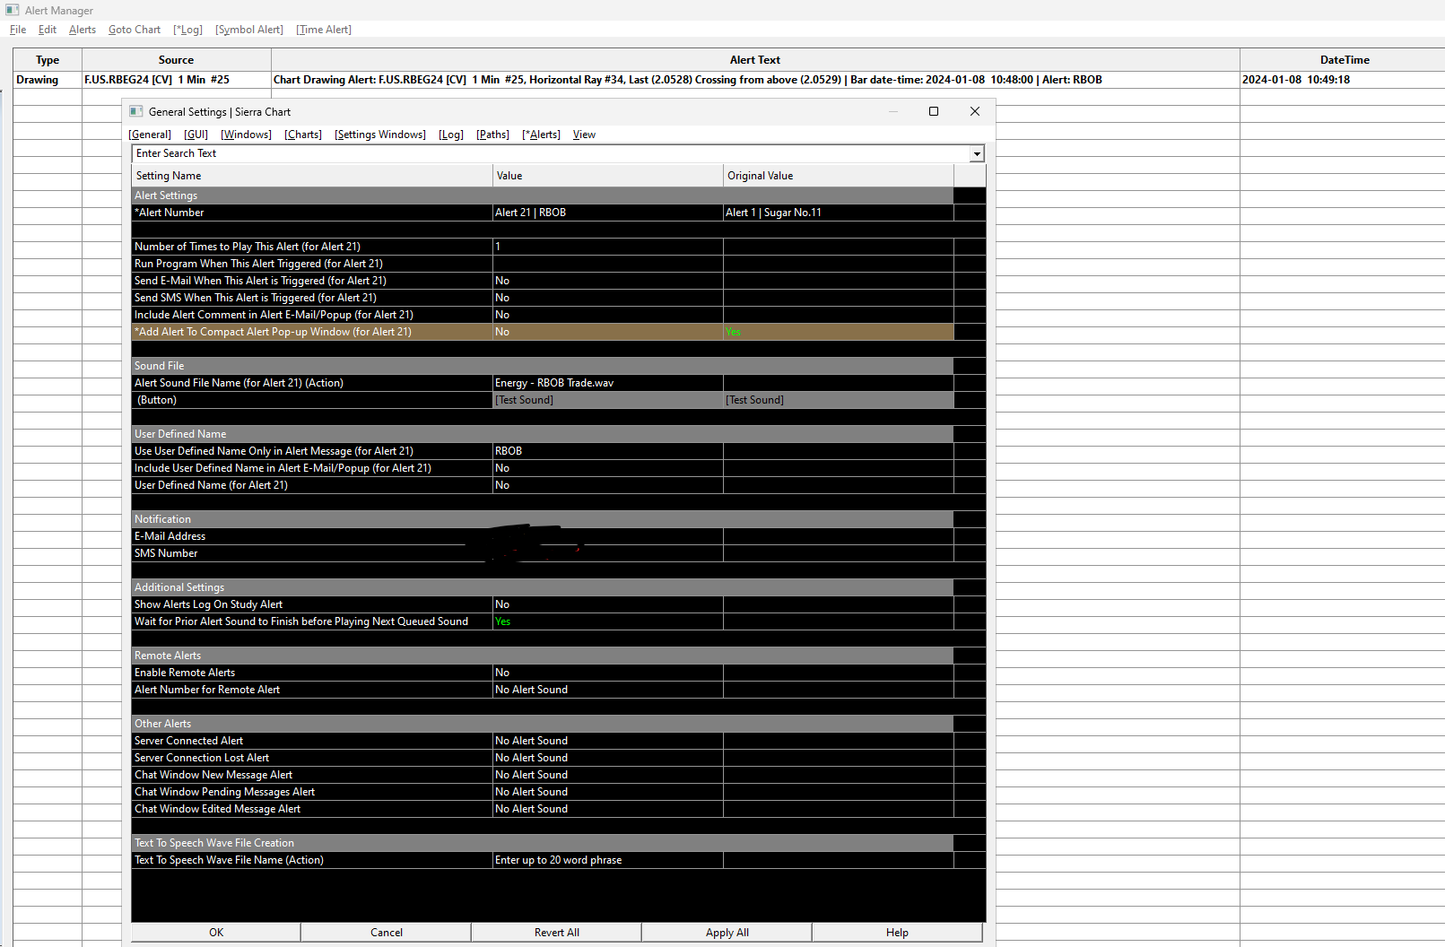Click the SMS Number value field
1445x947 pixels.
coord(607,553)
